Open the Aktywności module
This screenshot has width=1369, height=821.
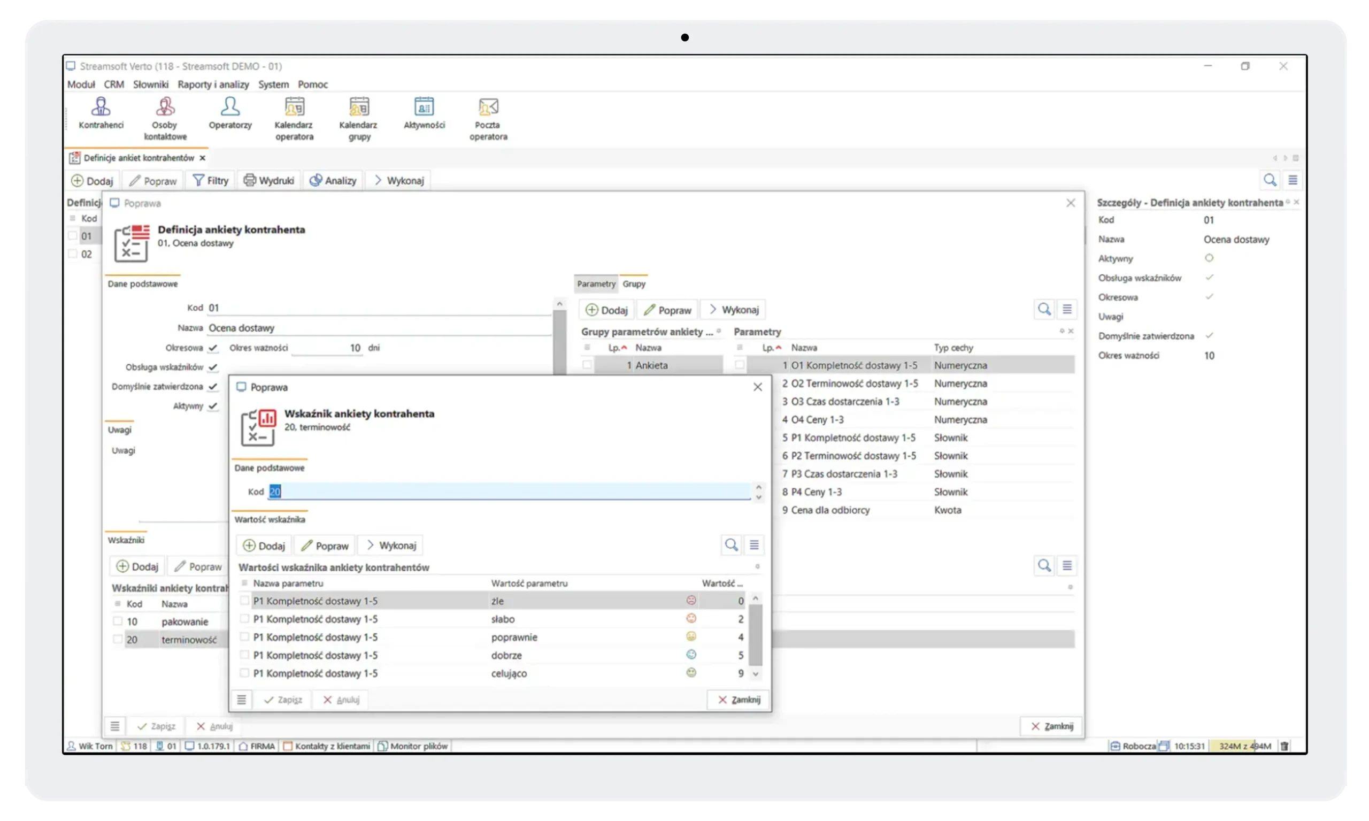pos(424,113)
